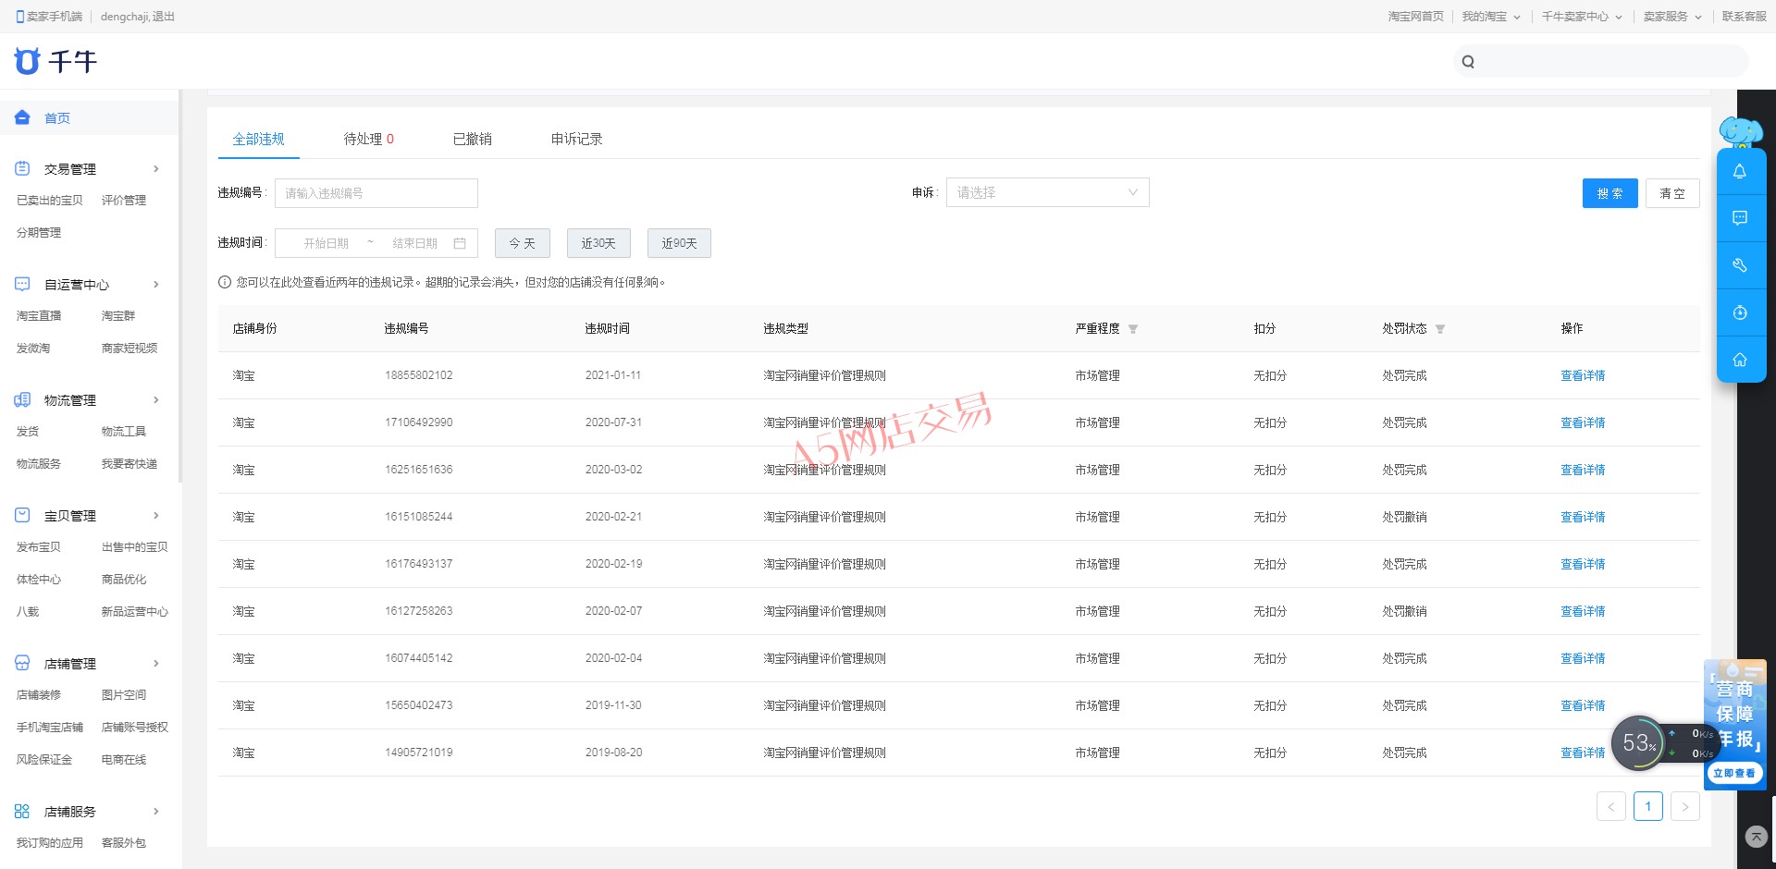This screenshot has width=1776, height=869.
Task: Click the 严重程度 column filter icon
Action: 1133,329
